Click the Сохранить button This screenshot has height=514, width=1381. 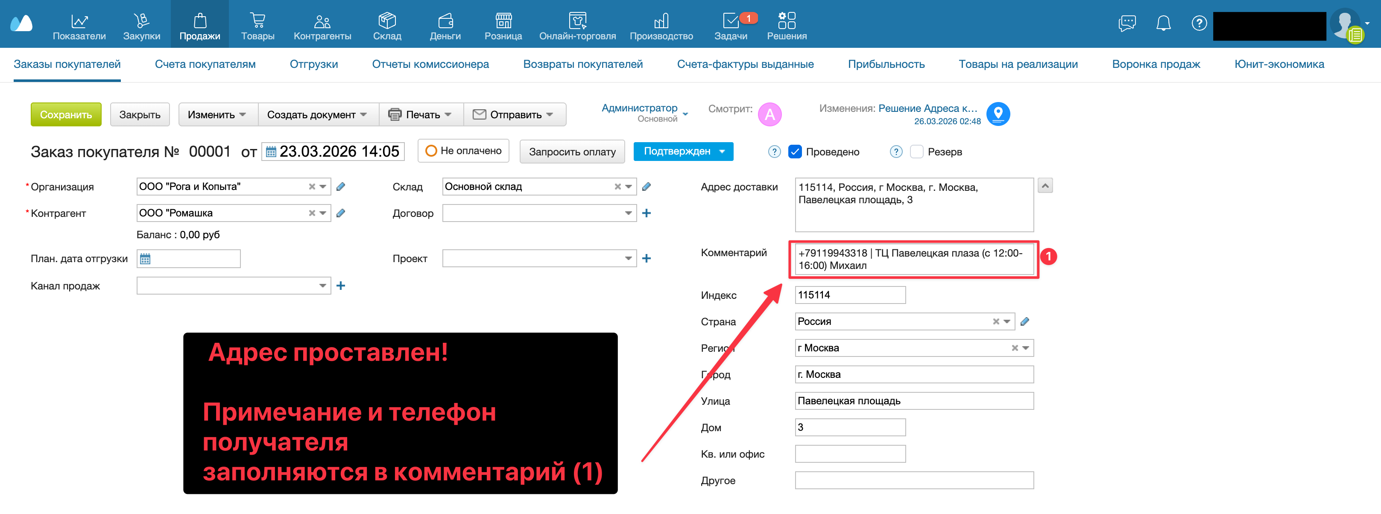[66, 114]
